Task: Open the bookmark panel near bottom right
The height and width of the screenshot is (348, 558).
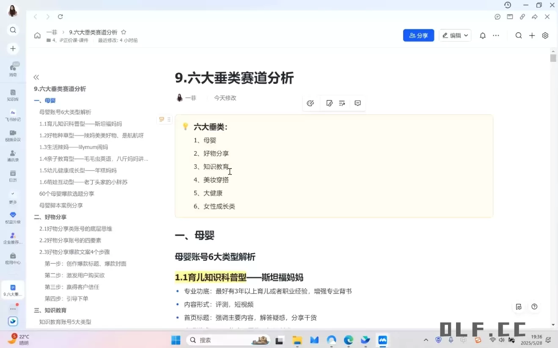Action: pyautogui.click(x=519, y=307)
